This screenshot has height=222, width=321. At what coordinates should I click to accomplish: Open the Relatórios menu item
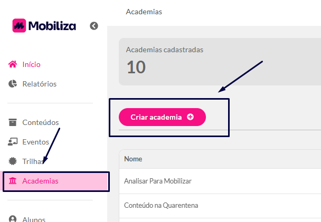click(x=39, y=84)
